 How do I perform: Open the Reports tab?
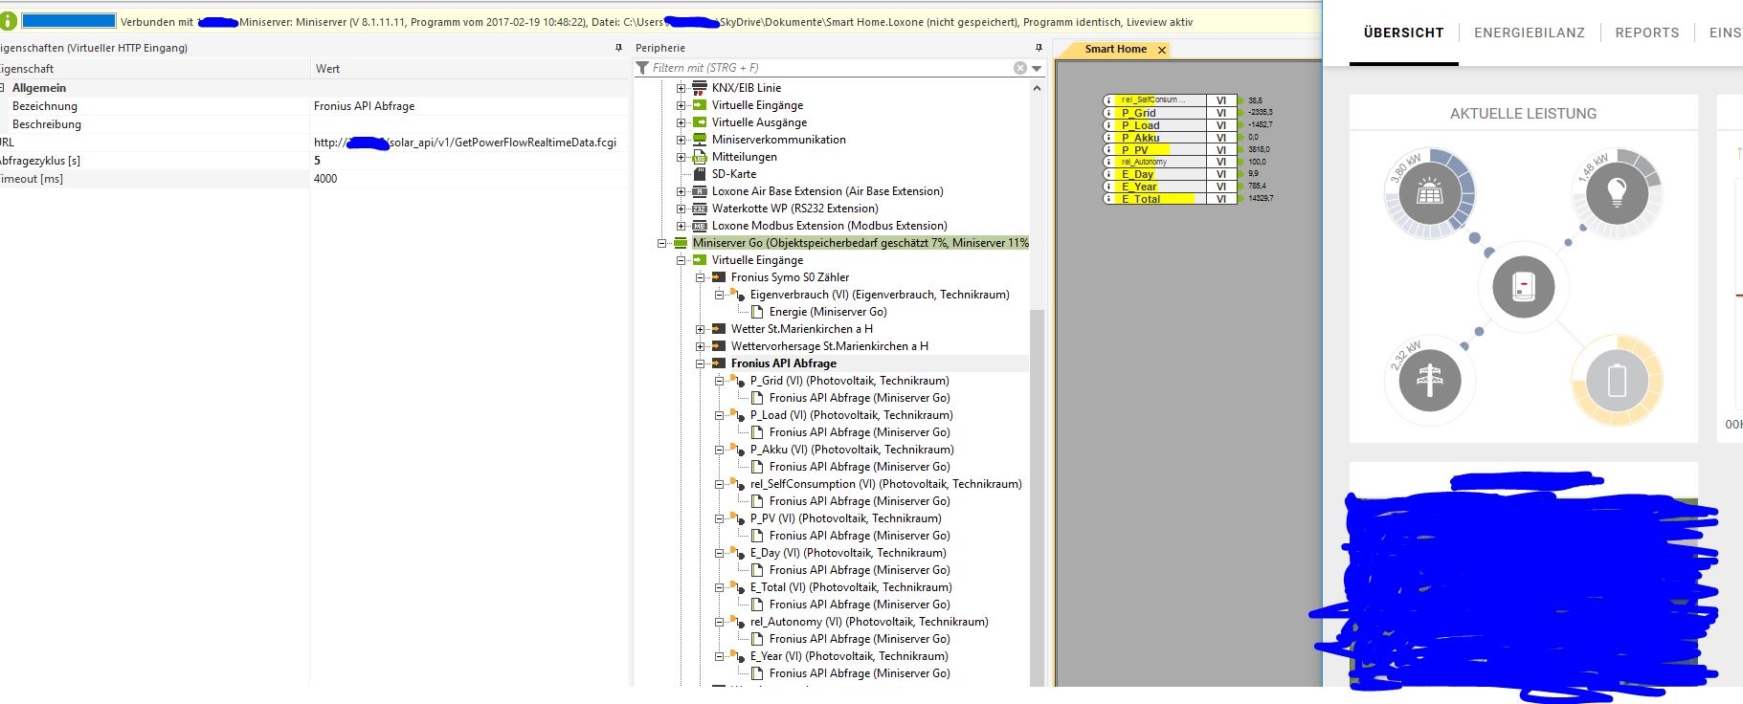tap(1646, 33)
